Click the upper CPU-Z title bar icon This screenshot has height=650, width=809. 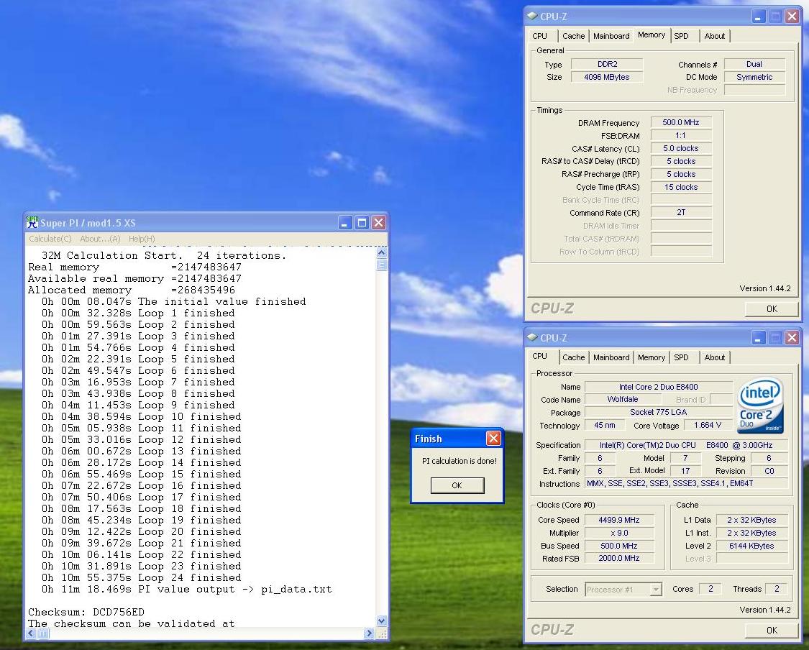532,16
